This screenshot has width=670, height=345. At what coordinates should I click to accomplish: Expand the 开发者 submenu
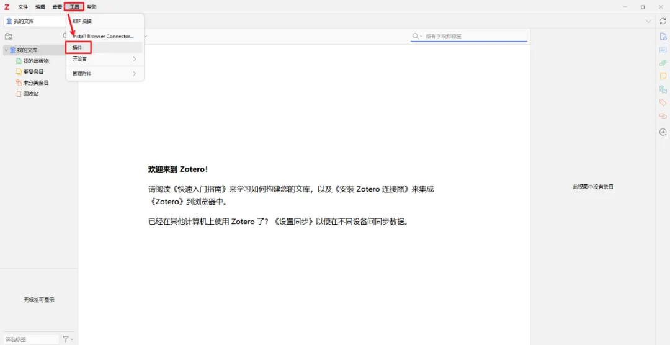point(105,58)
